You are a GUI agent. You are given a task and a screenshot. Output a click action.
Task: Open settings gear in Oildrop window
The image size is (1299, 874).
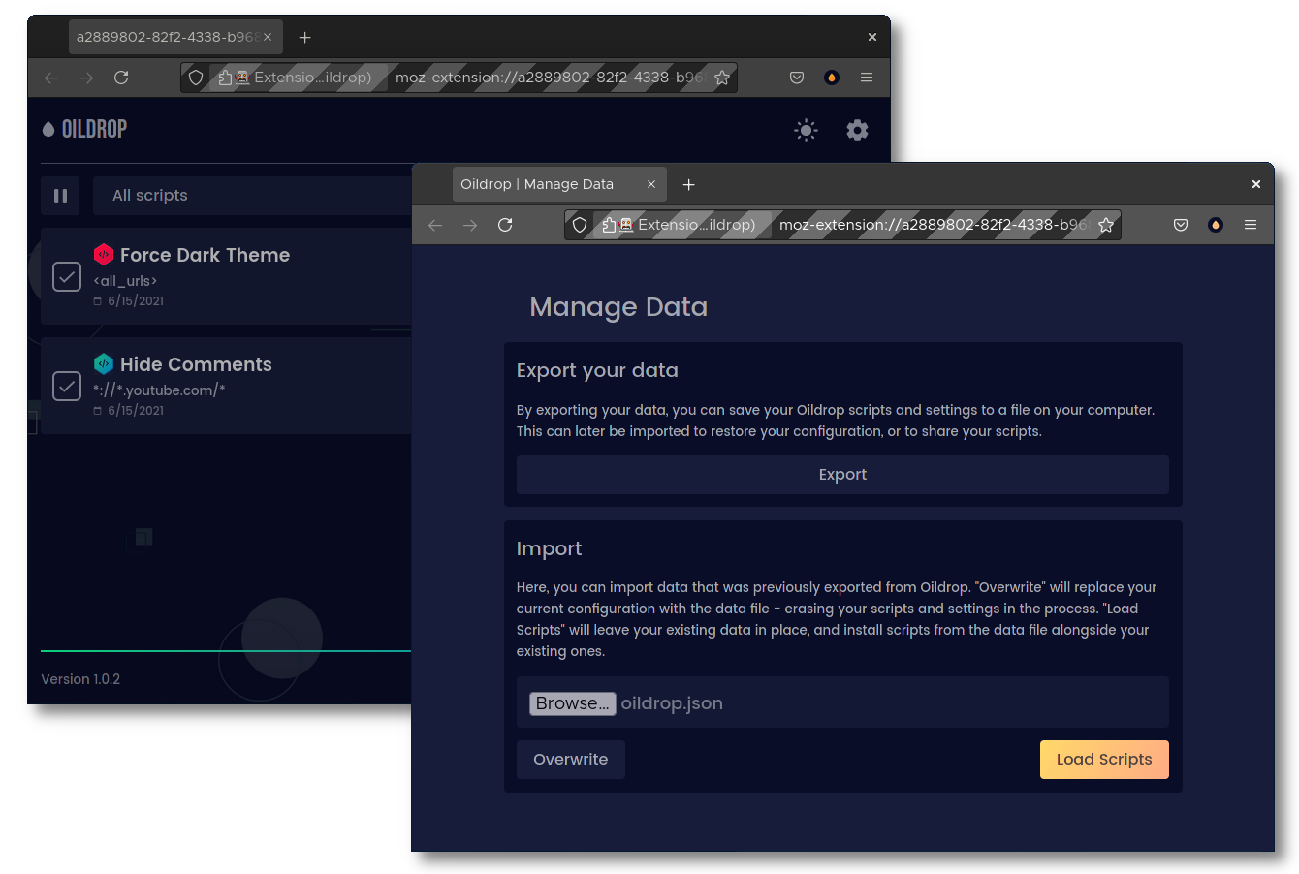(x=857, y=130)
